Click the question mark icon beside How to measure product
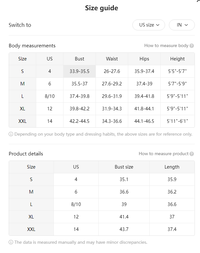Image resolution: width=200 pixels, height=253 pixels. (x=192, y=154)
